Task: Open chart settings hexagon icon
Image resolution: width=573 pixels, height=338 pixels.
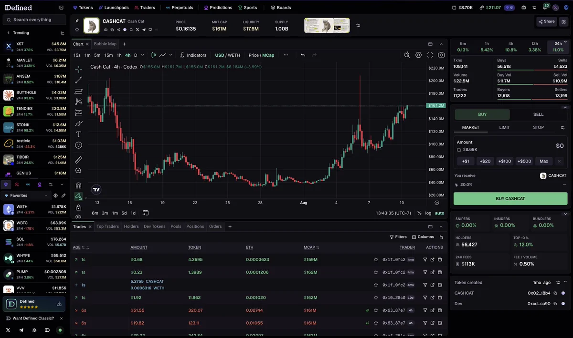Action: click(x=418, y=55)
